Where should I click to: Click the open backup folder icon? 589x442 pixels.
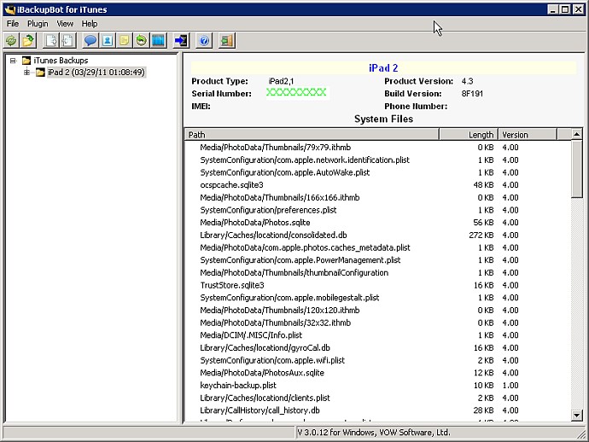click(28, 41)
